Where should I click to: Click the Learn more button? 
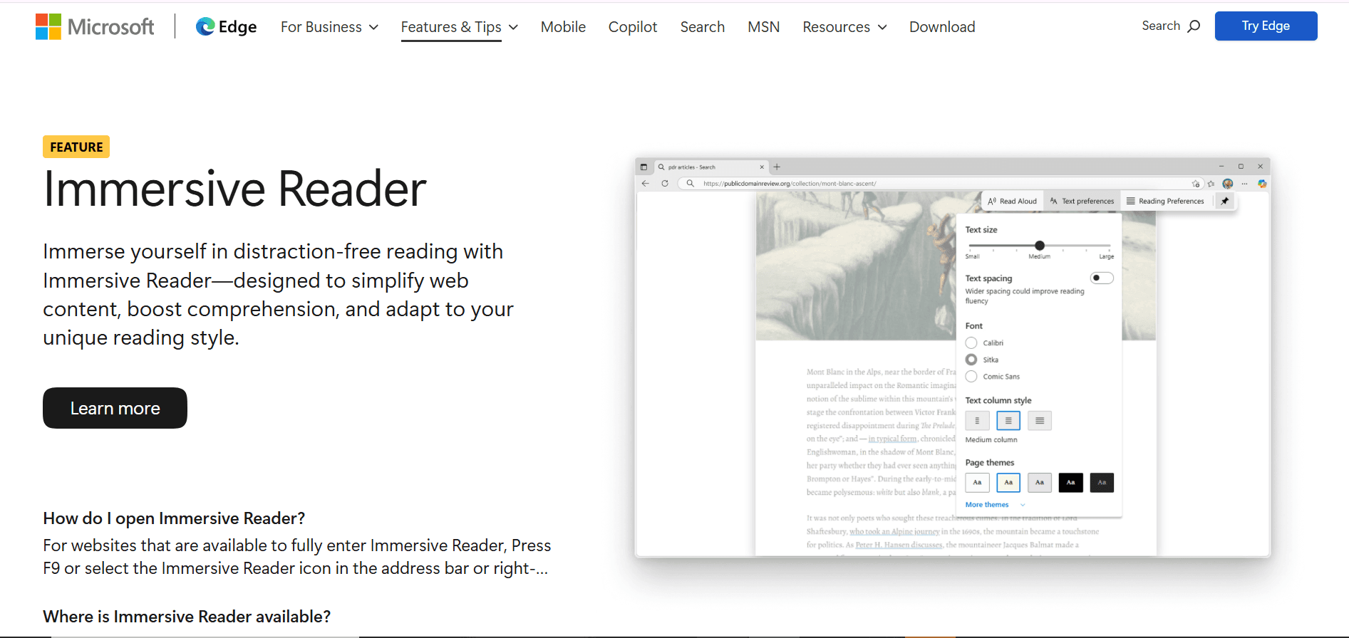click(x=115, y=408)
